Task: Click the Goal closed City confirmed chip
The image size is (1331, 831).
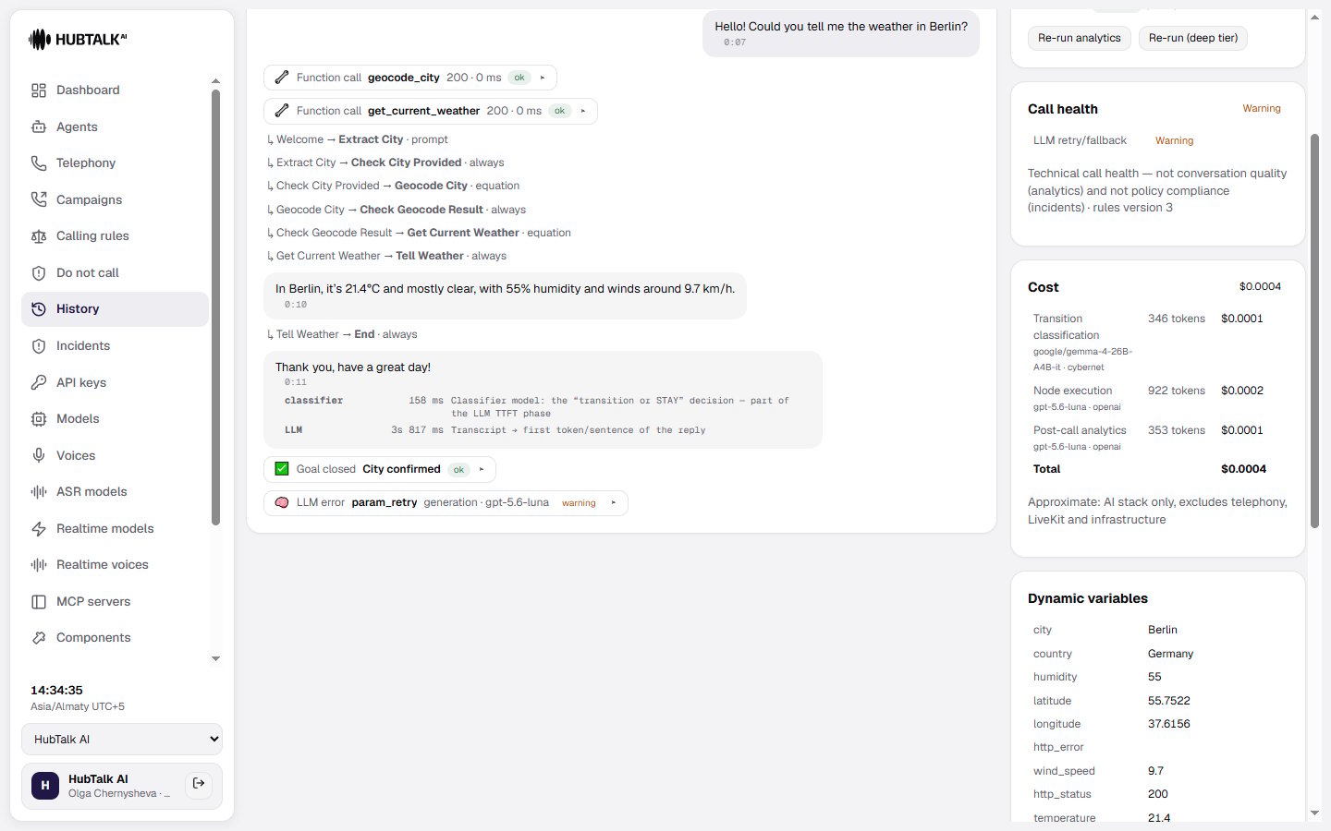Action: coord(380,469)
